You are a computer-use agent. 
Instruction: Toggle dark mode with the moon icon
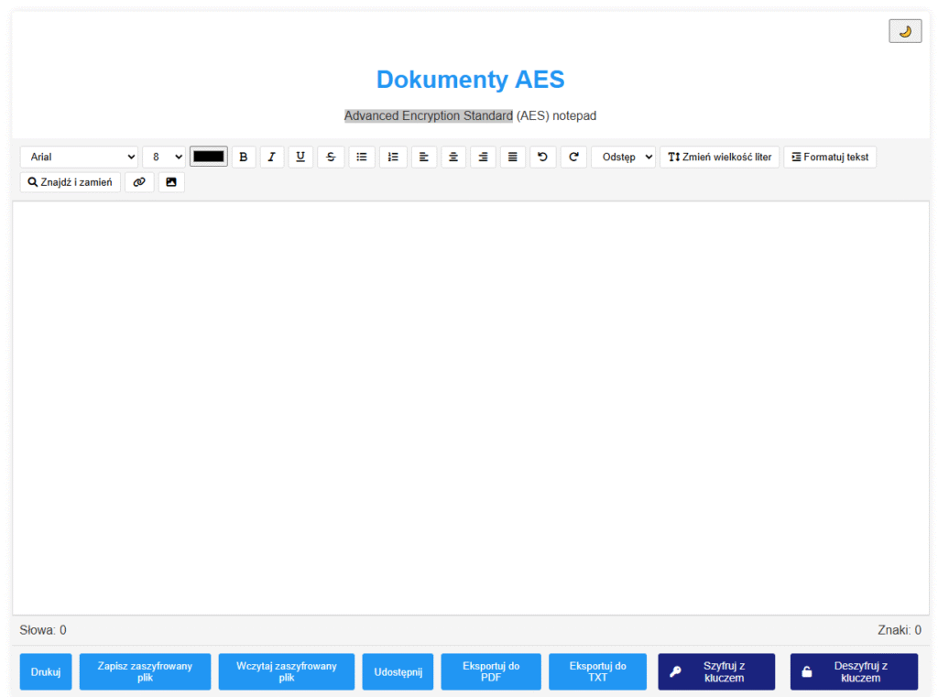coord(905,31)
